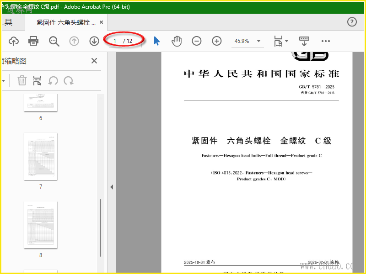The image size is (366, 274).
Task: Close the page thumbnails panel
Action: coord(94,61)
